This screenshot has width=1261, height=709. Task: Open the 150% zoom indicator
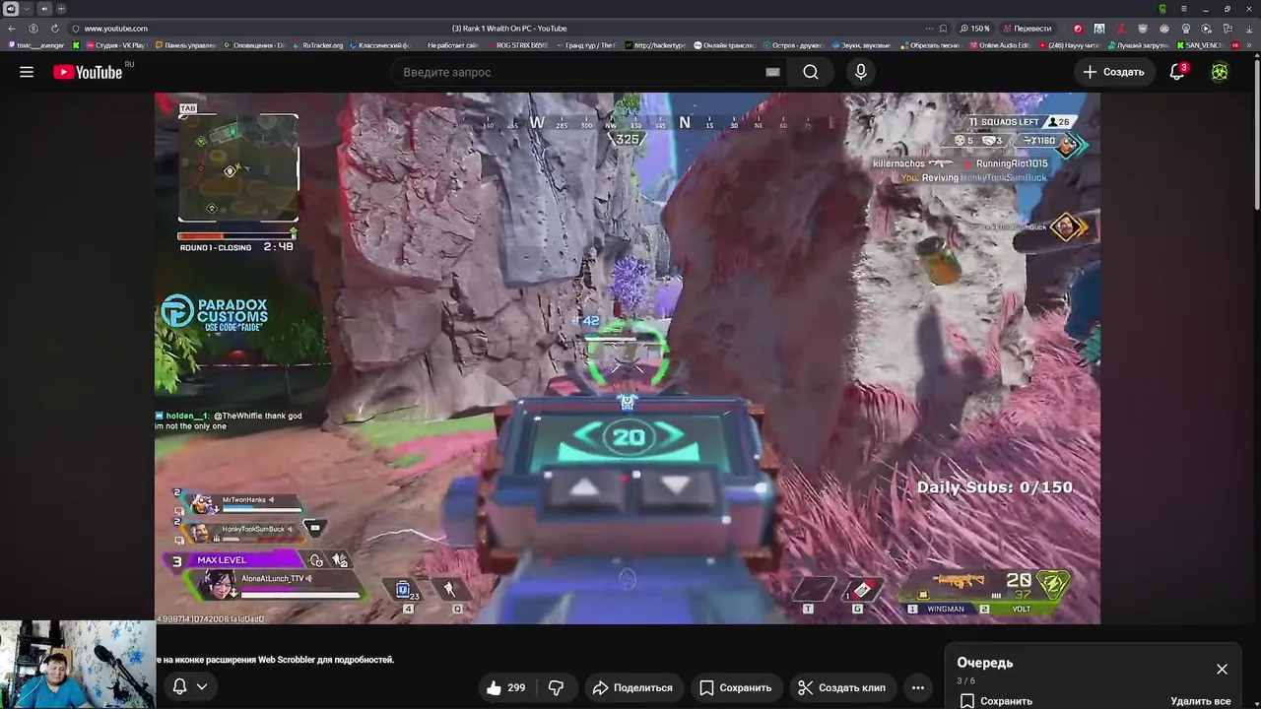click(974, 29)
